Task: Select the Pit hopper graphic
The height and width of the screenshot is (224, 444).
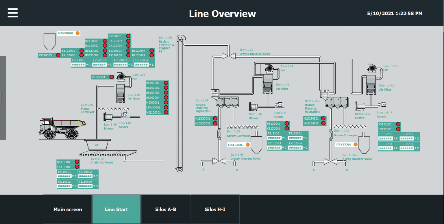Action: (x=97, y=144)
